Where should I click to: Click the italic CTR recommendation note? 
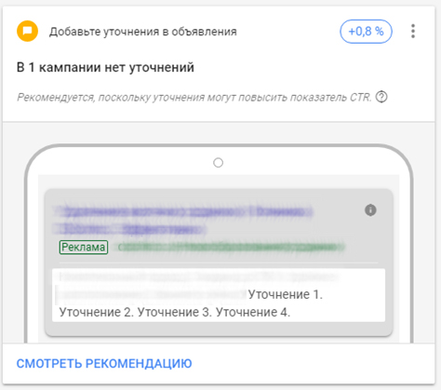194,98
